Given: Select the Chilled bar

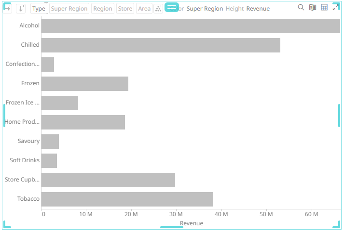Looking at the screenshot, I should pos(161,45).
